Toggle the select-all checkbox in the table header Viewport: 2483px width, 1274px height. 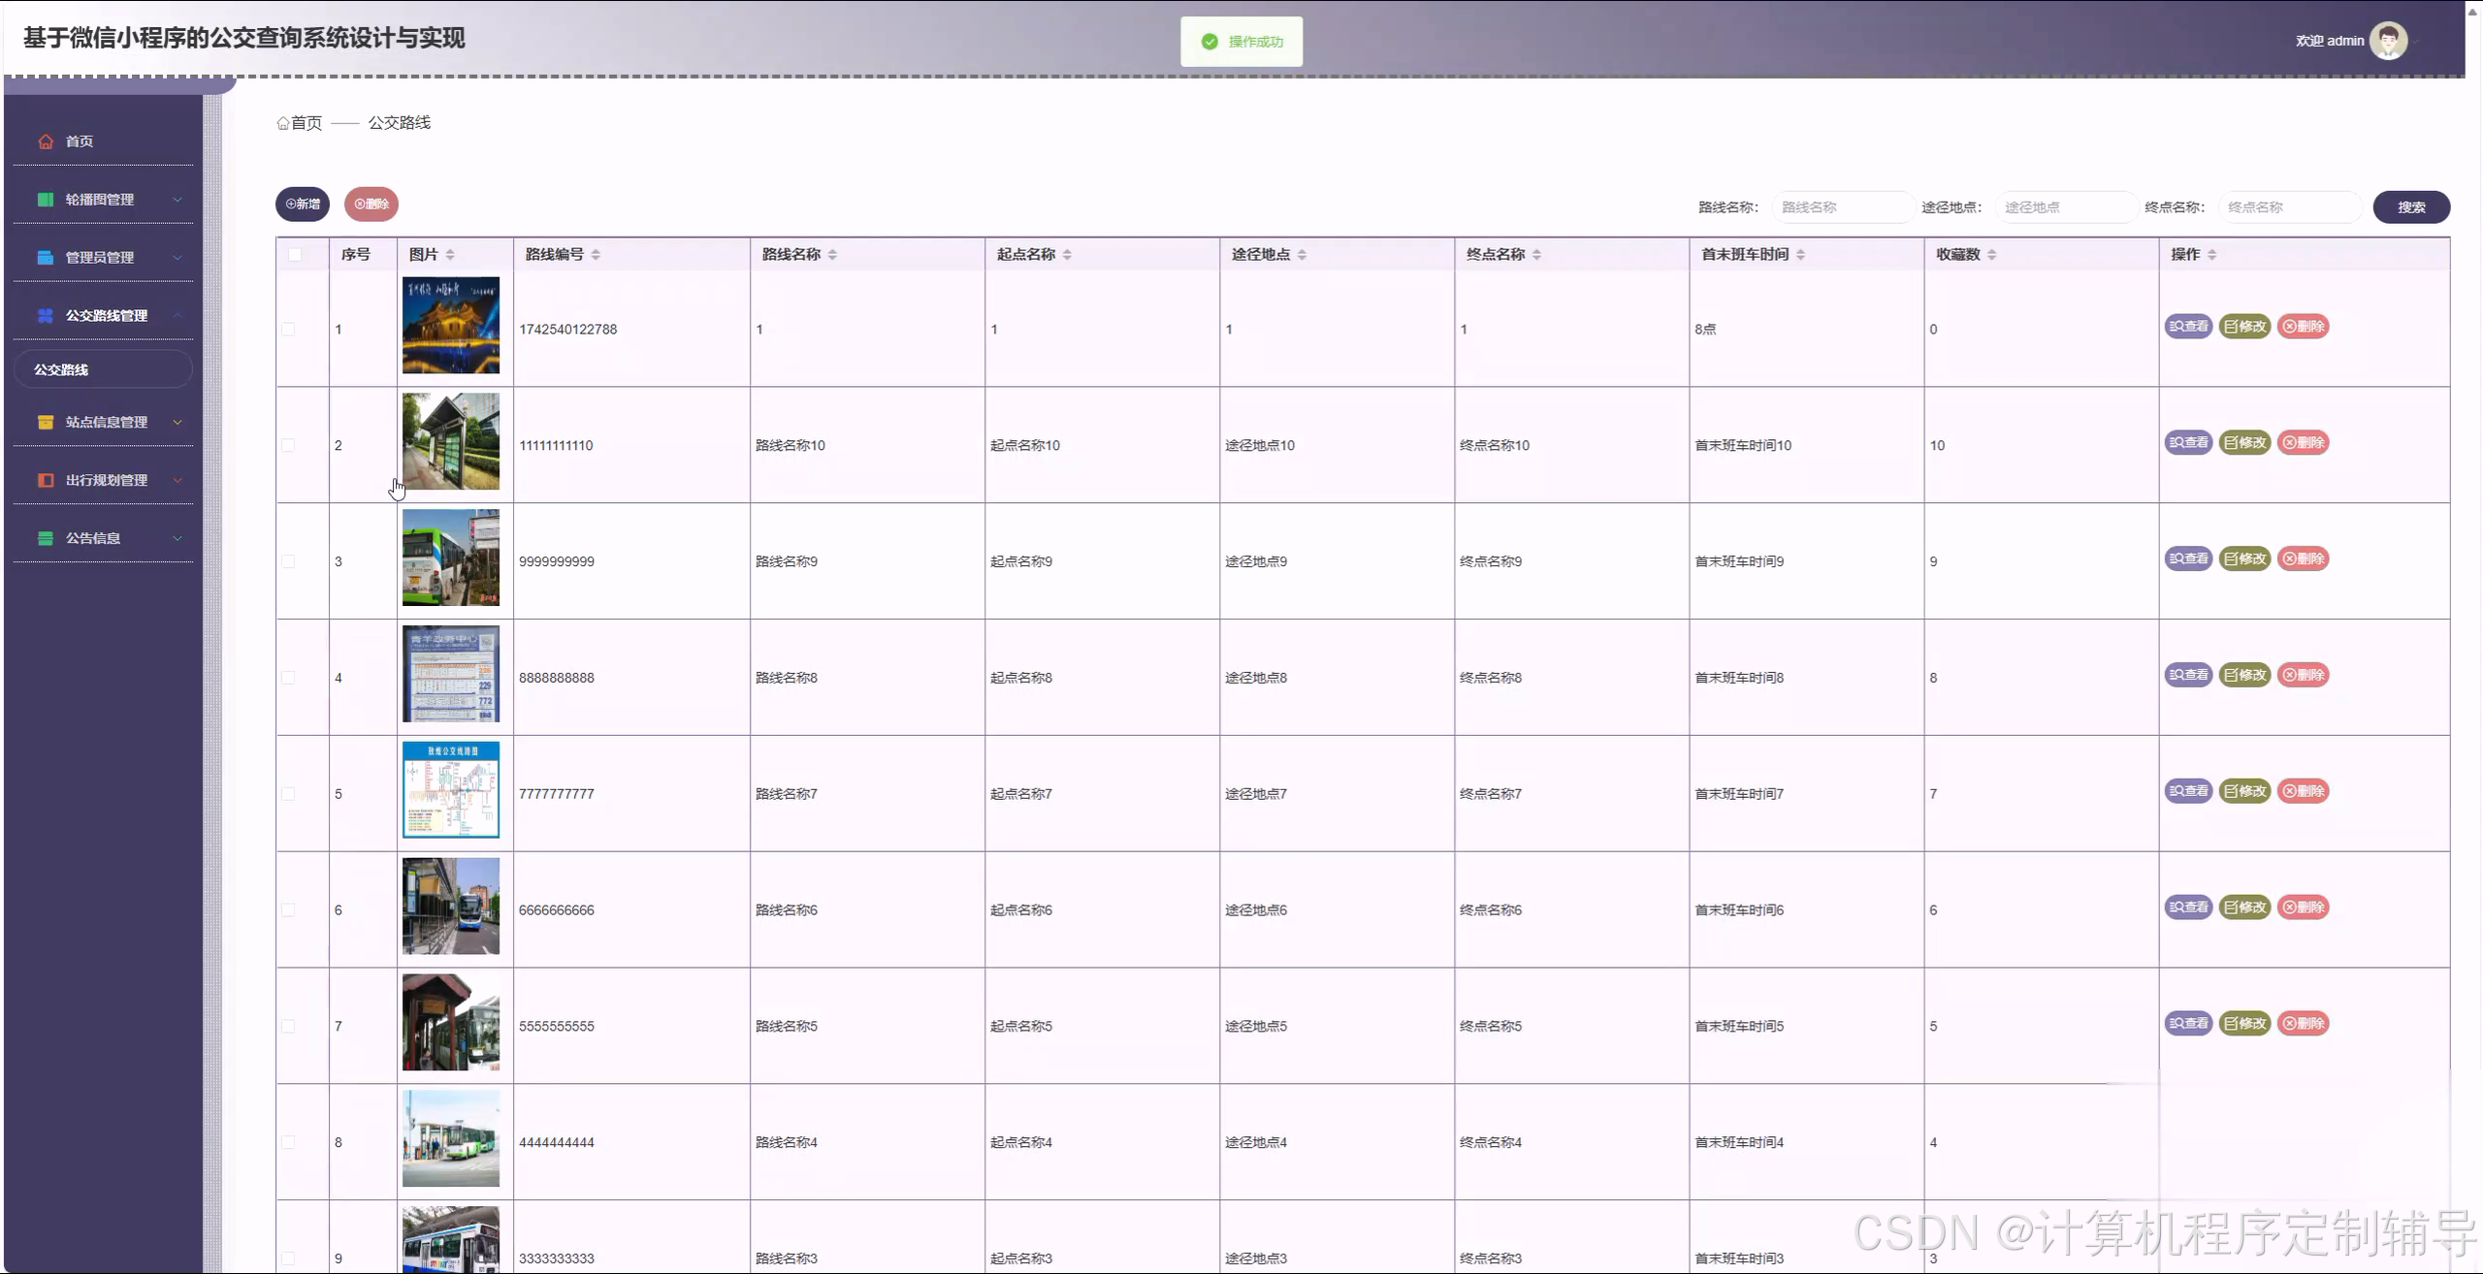(295, 255)
